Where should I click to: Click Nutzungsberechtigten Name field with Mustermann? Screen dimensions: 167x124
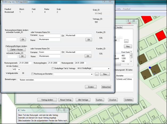[x=50, y=39]
